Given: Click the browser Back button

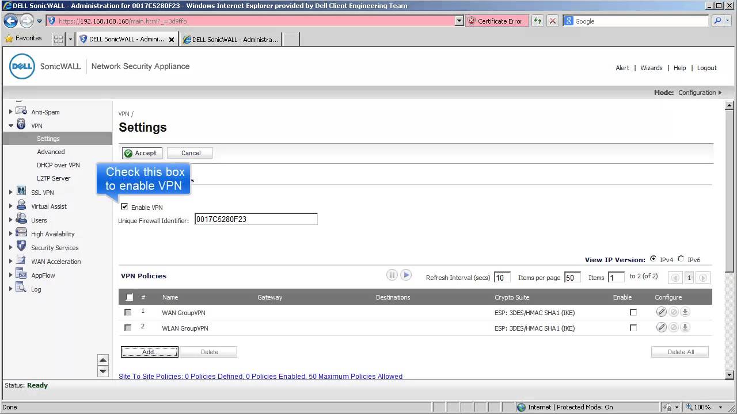Looking at the screenshot, I should [x=10, y=21].
